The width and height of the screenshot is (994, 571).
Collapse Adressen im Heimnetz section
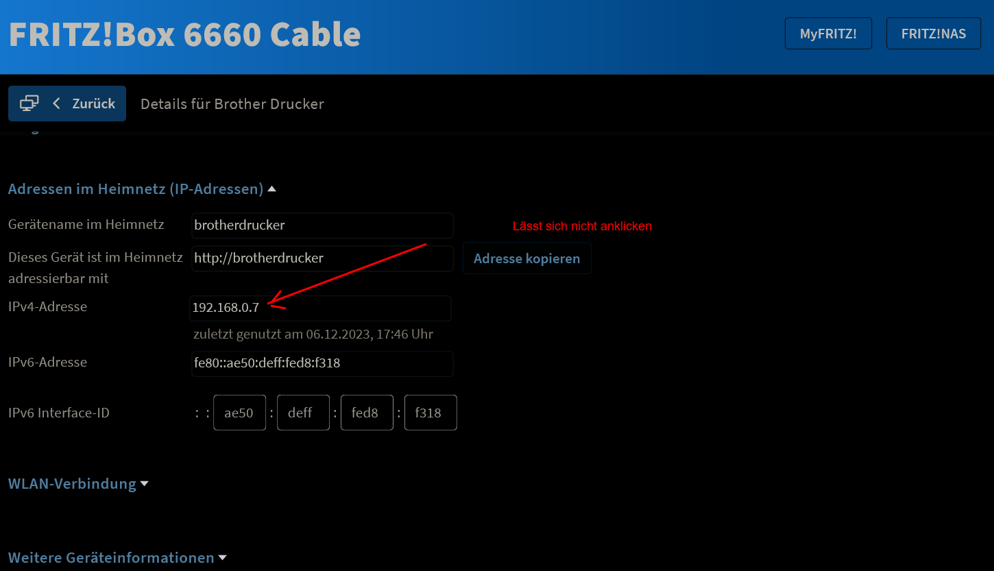(x=142, y=189)
